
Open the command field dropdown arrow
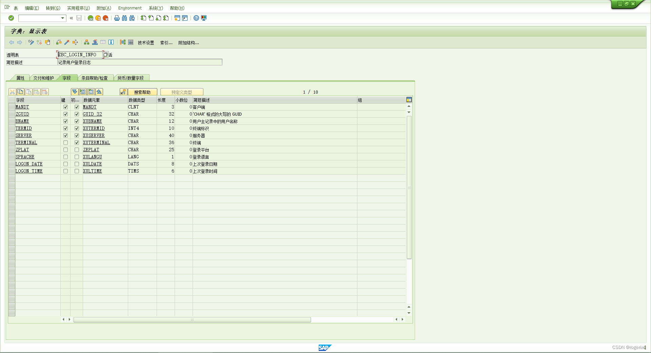[63, 18]
